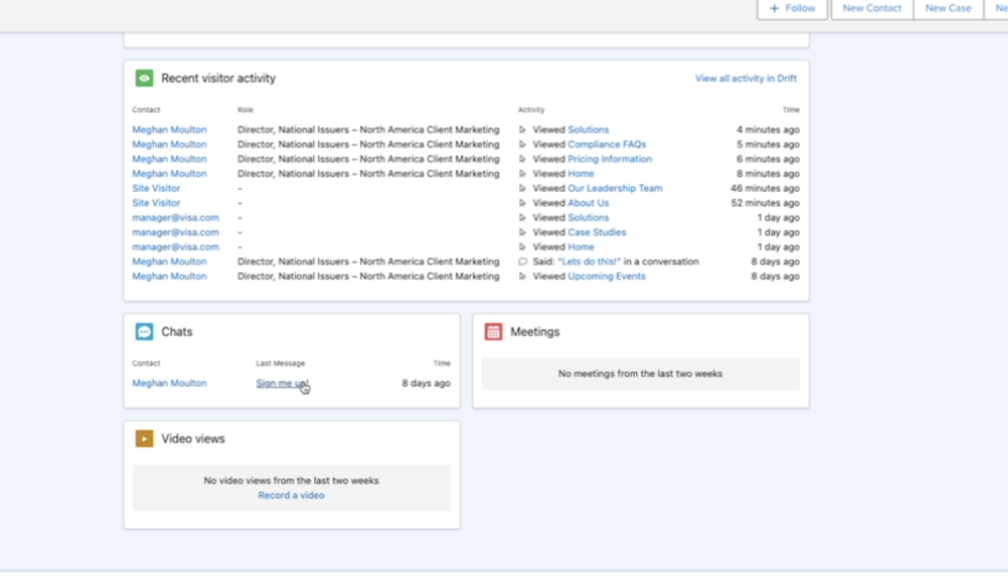
Task: Open Meghan Moulton contact who viewed Upcoming Events
Action: (x=170, y=276)
